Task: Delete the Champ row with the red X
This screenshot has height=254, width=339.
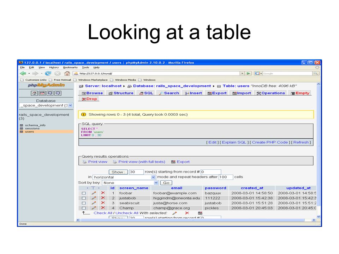Action: 103,208
